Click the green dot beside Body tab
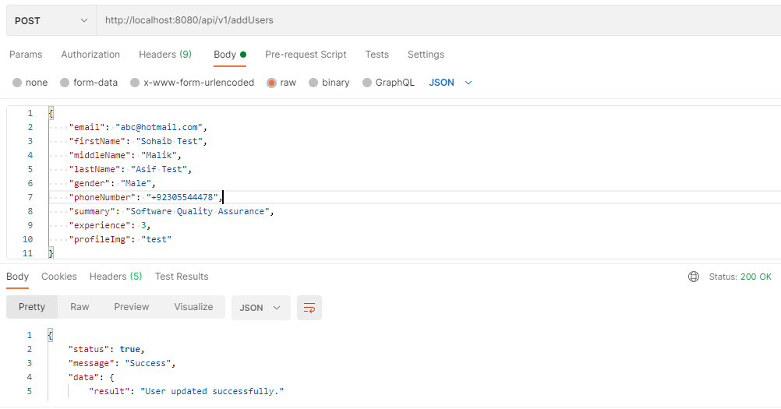The width and height of the screenshot is (781, 409). 243,55
